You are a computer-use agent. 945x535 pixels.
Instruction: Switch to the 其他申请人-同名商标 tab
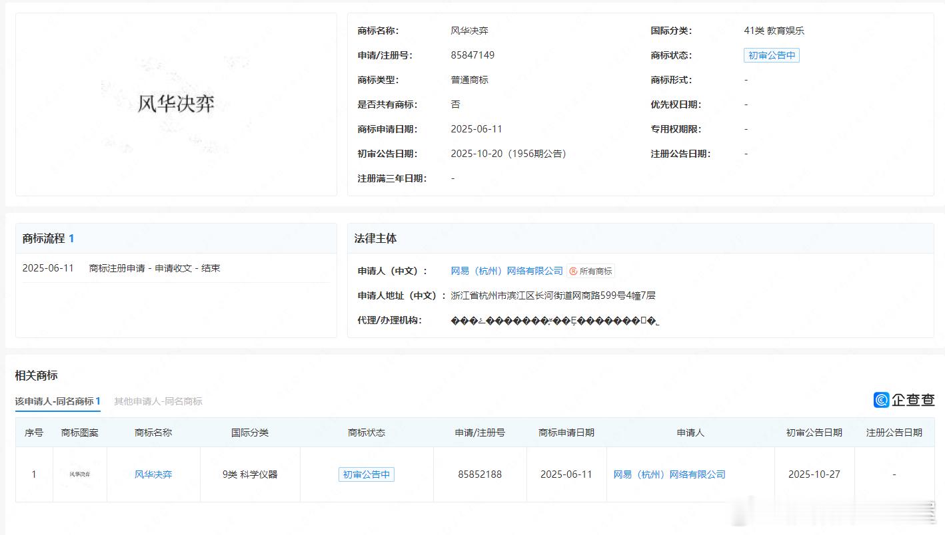tap(158, 401)
